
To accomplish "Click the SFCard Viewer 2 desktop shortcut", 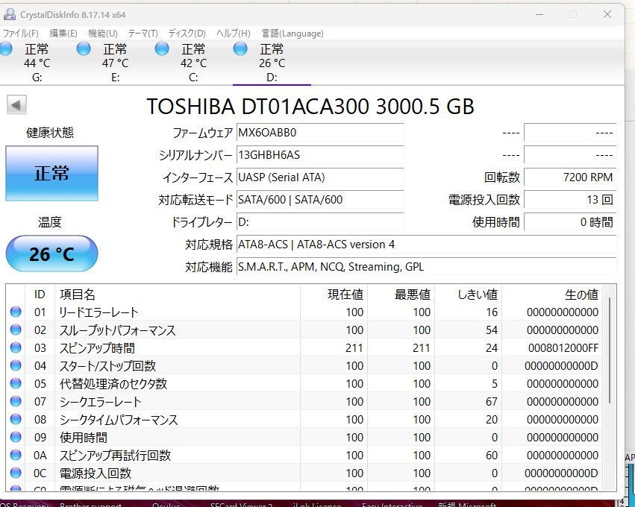I will [241, 504].
